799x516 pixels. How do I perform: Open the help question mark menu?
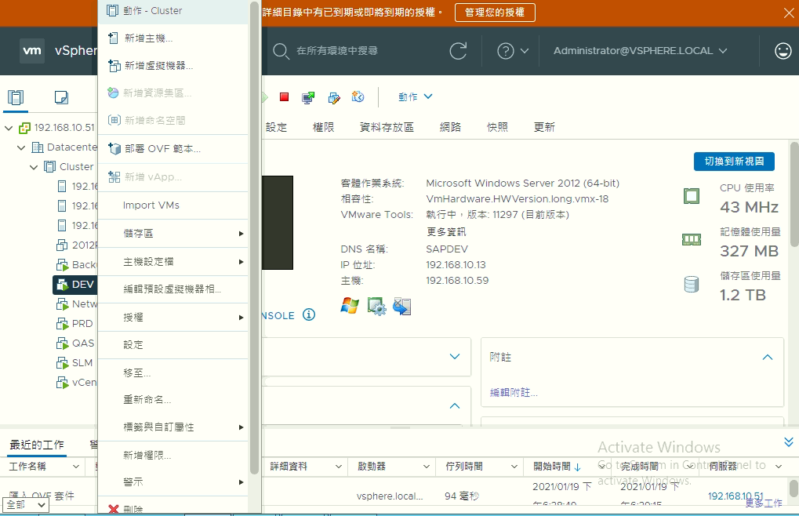pyautogui.click(x=513, y=51)
